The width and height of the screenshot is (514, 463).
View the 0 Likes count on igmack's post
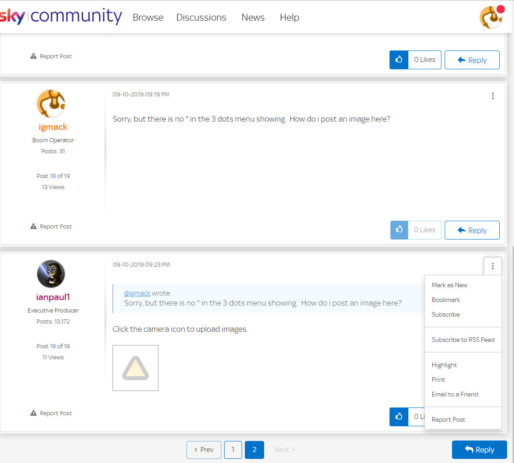click(424, 230)
